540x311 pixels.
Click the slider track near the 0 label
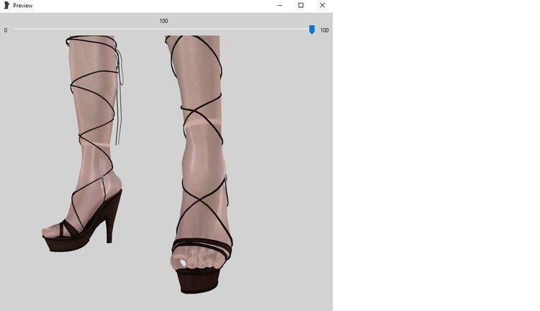16,30
